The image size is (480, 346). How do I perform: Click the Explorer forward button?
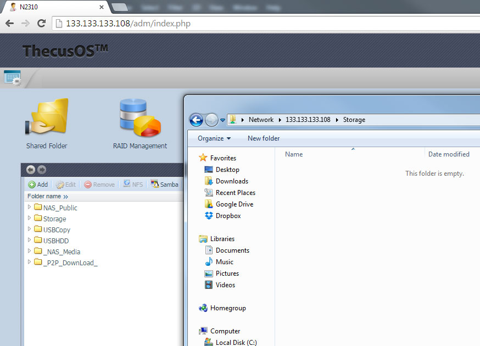click(x=211, y=120)
